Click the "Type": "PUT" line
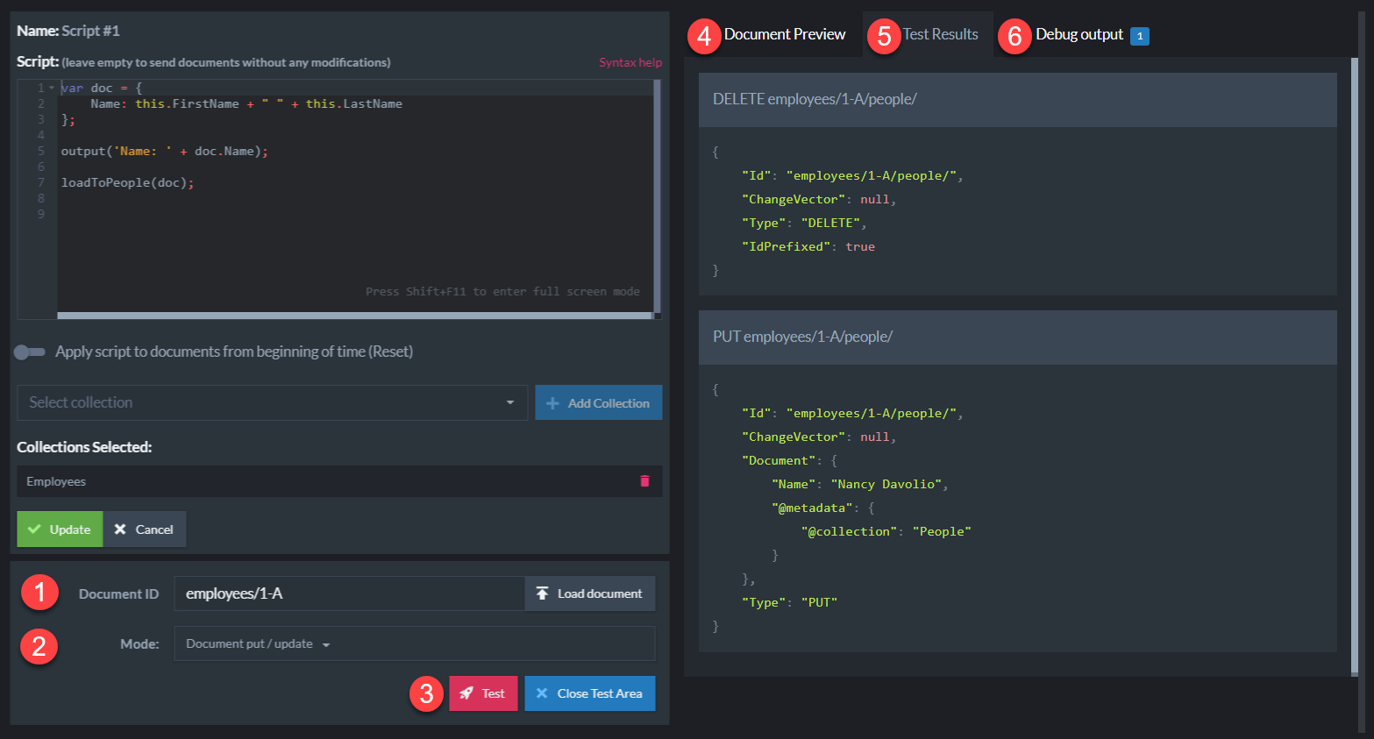Screen dimensions: 1374x739 pos(790,602)
